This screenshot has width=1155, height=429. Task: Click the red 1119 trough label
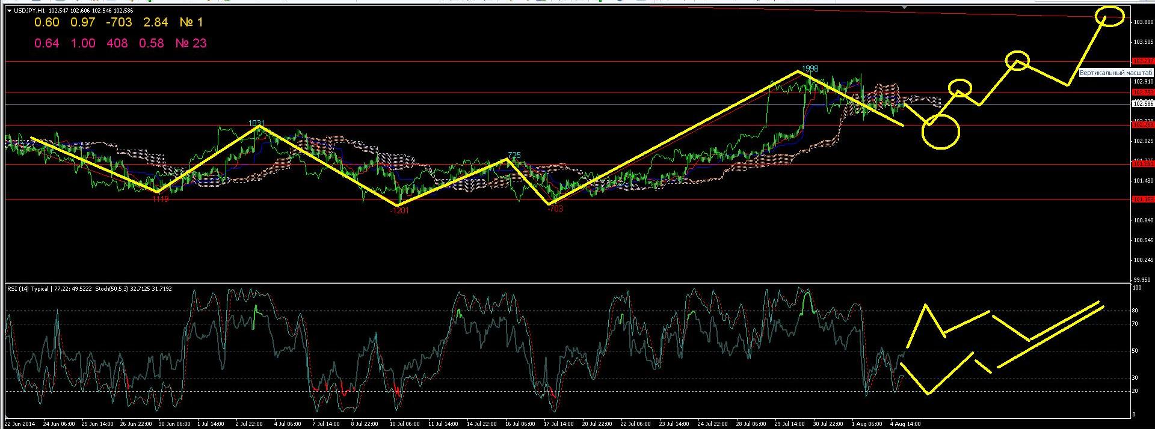pyautogui.click(x=160, y=199)
